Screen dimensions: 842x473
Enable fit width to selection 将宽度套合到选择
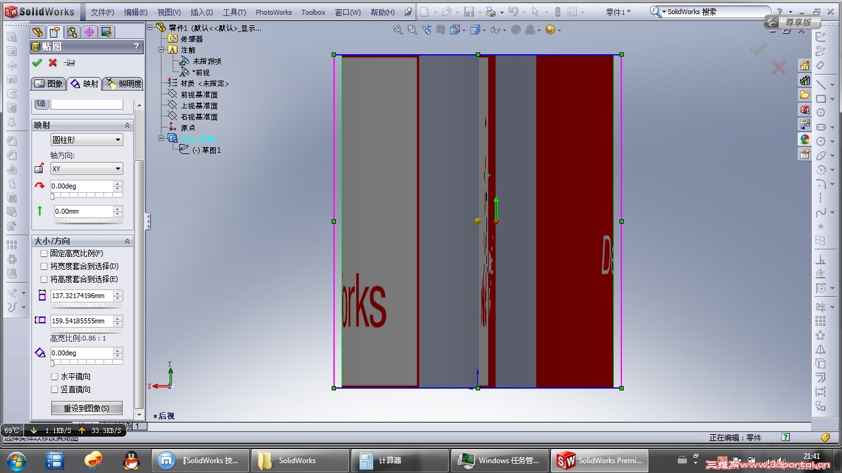(44, 266)
